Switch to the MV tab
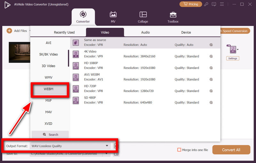 (x=113, y=17)
